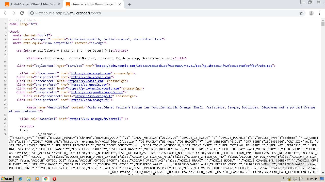Click the meta name="description" line
The image size is (325, 182).
[162, 109]
